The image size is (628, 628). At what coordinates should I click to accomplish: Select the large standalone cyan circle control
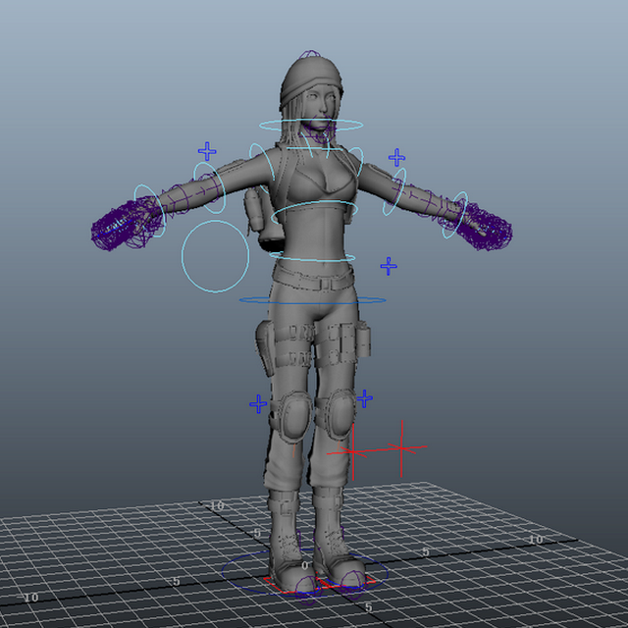pyautogui.click(x=216, y=256)
